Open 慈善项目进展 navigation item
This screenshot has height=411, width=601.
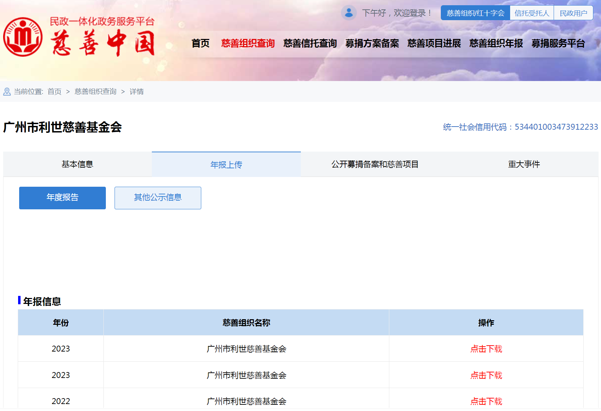434,43
